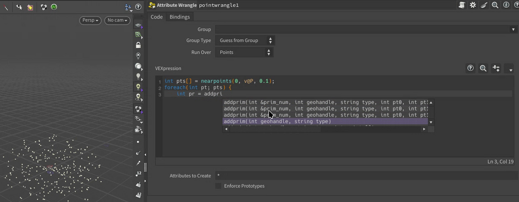519x202 pixels.
Task: Open the gear settings menu in parameter header
Action: [473, 5]
